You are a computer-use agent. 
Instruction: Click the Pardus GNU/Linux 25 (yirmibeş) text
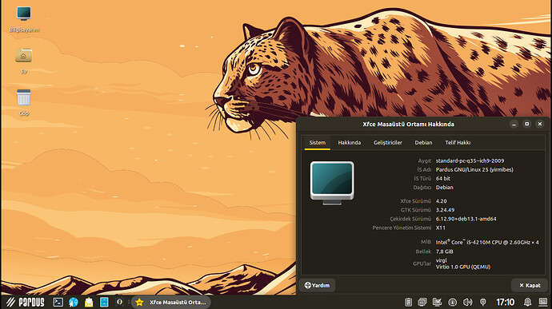(474, 169)
